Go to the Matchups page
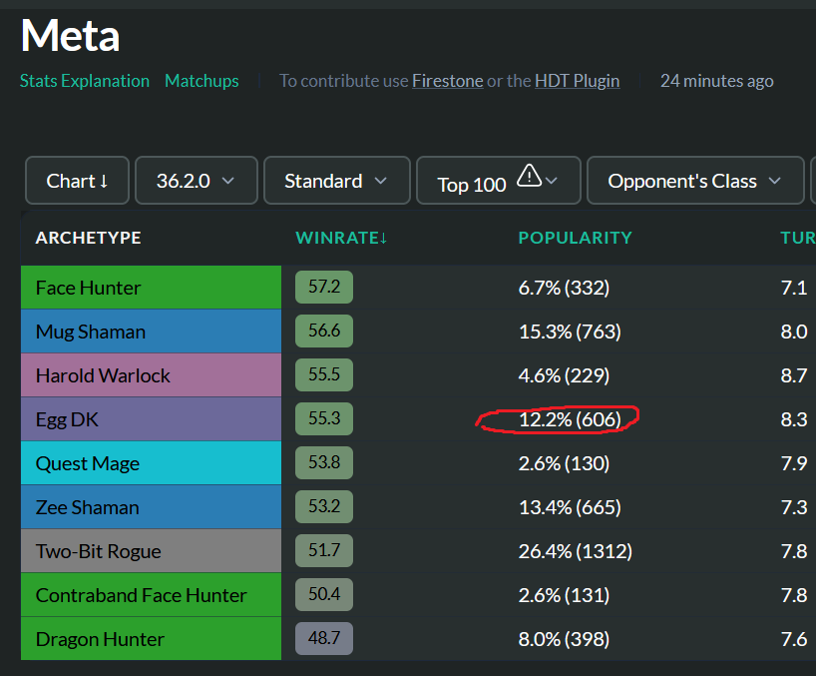816x676 pixels. point(202,81)
